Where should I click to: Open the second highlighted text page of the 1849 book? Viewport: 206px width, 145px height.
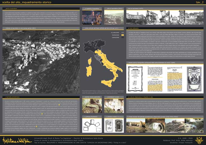pos(175,79)
